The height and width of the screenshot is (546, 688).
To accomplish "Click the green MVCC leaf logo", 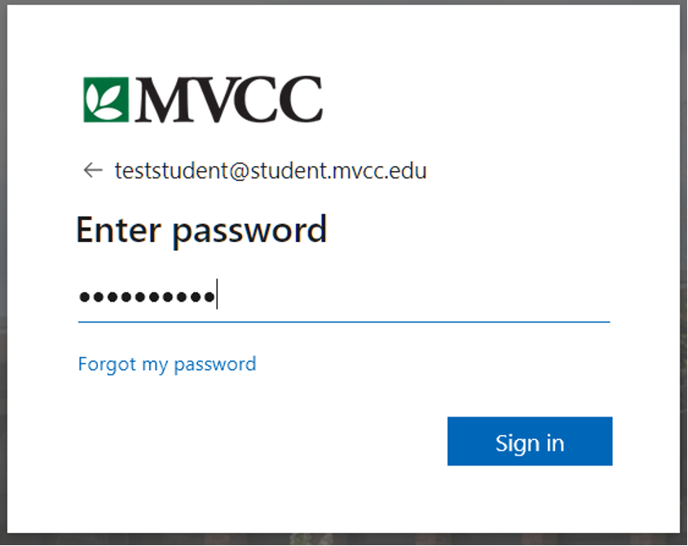I will pos(106,99).
